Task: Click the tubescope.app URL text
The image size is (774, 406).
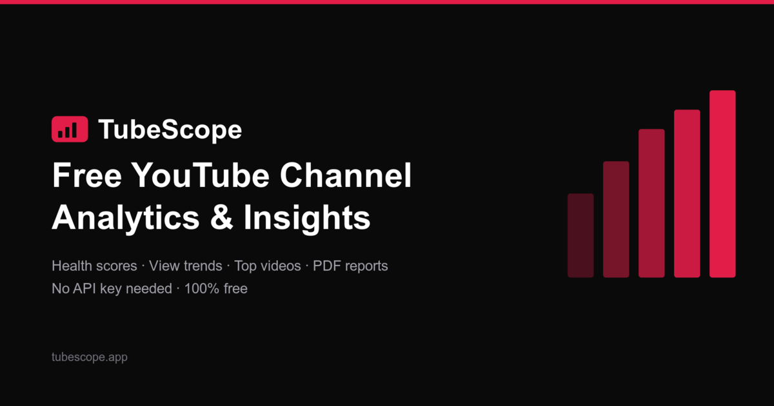Action: 90,357
